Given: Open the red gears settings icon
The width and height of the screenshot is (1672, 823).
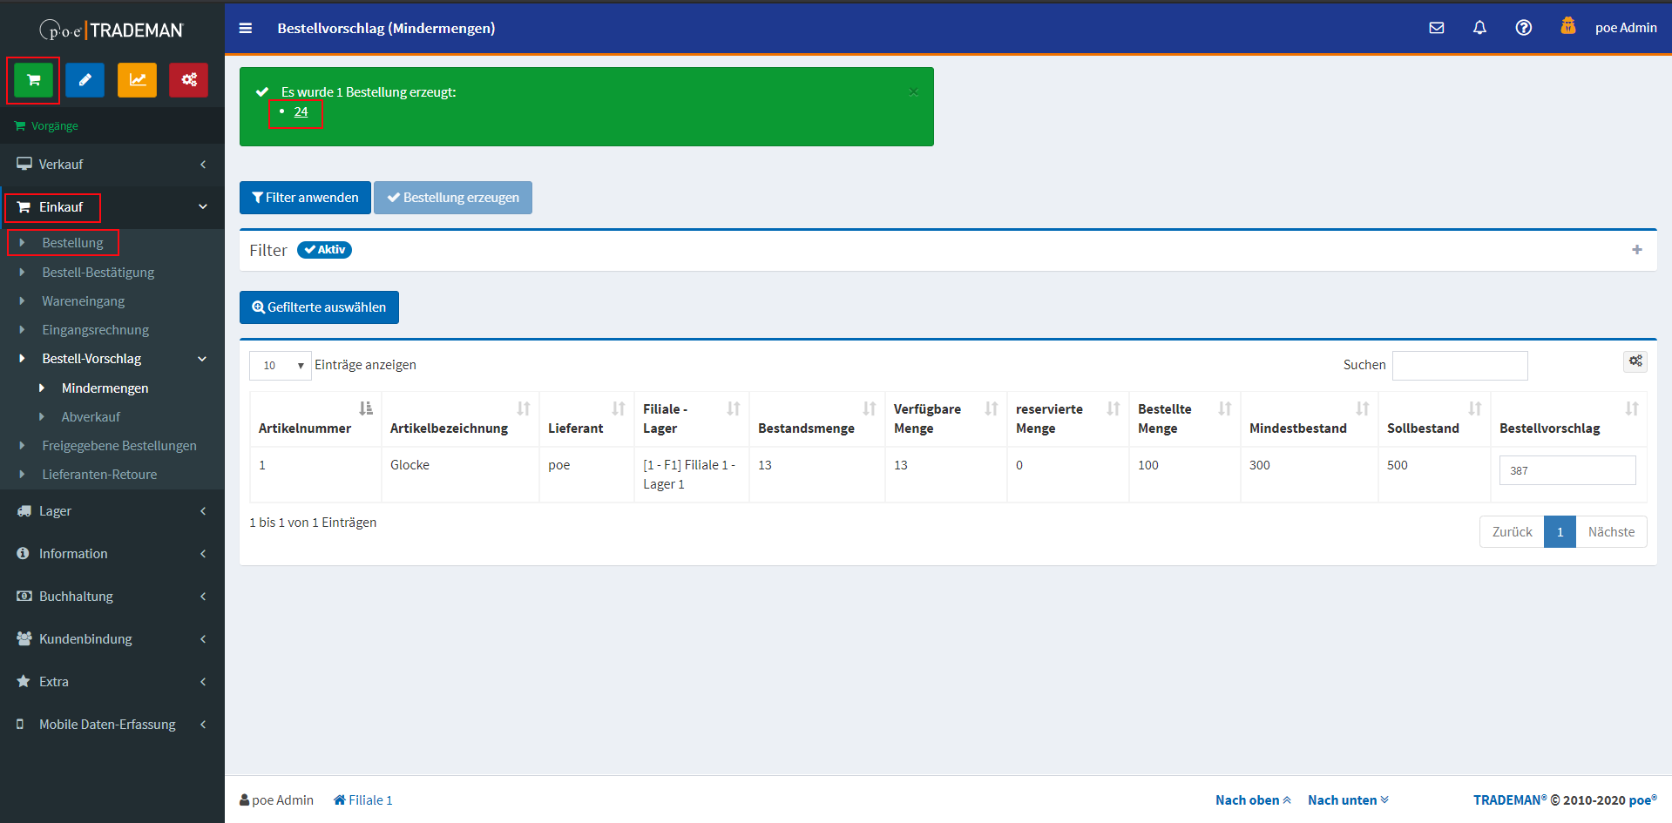Looking at the screenshot, I should click(188, 80).
